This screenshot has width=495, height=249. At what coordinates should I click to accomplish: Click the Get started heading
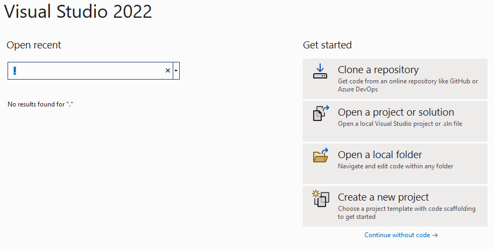click(x=327, y=45)
